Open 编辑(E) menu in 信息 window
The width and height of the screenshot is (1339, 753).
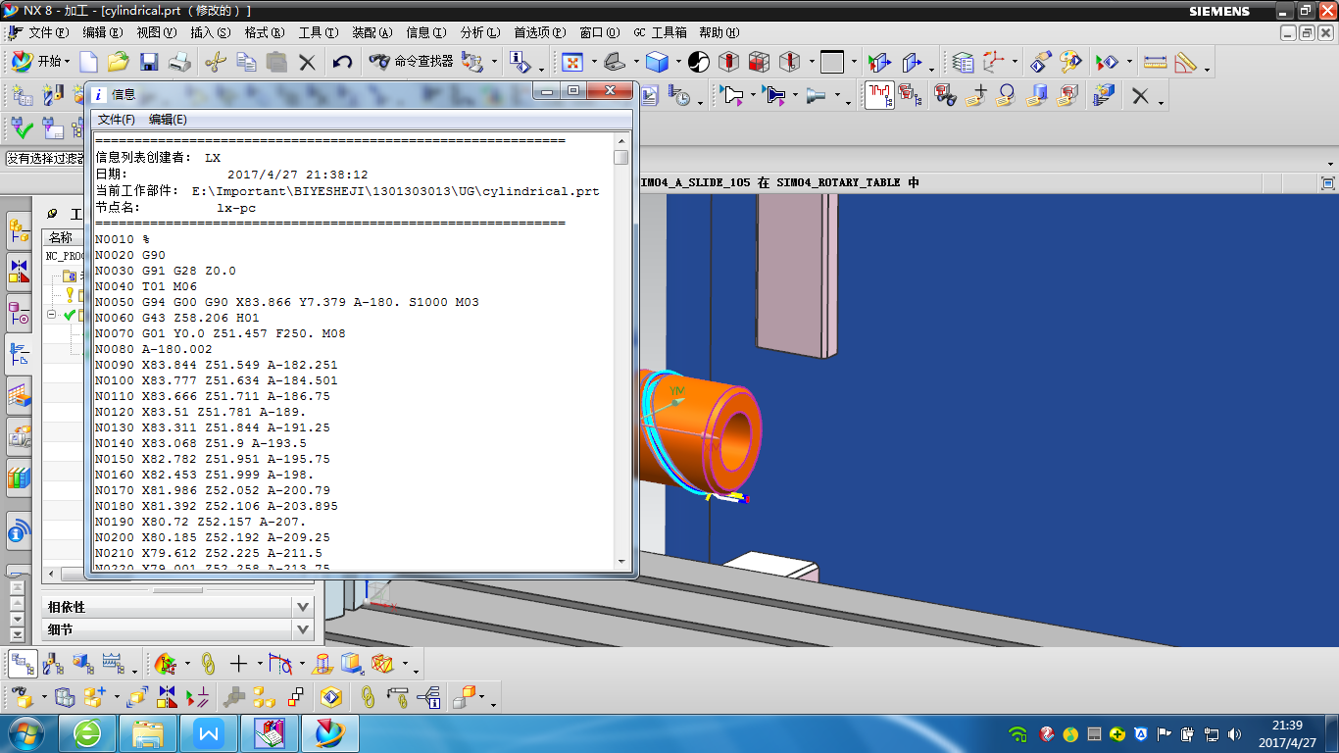(x=168, y=120)
